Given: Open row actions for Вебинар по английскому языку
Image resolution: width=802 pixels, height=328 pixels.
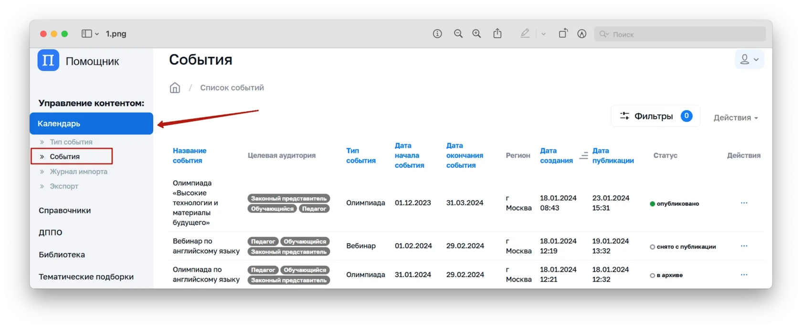Looking at the screenshot, I should pyautogui.click(x=744, y=246).
